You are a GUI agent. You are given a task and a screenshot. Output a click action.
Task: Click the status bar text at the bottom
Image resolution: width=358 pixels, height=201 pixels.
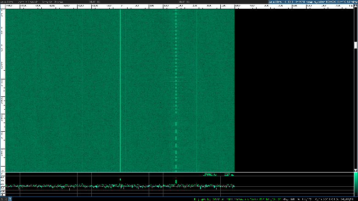point(275,199)
